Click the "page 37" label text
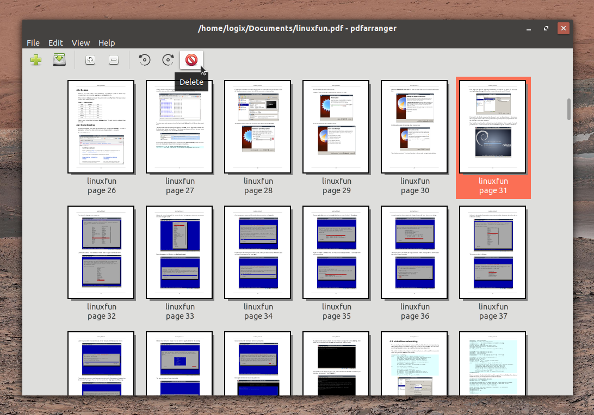Viewport: 594px width, 415px height. click(493, 316)
